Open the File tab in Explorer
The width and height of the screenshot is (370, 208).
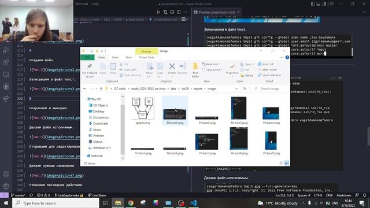point(87,57)
